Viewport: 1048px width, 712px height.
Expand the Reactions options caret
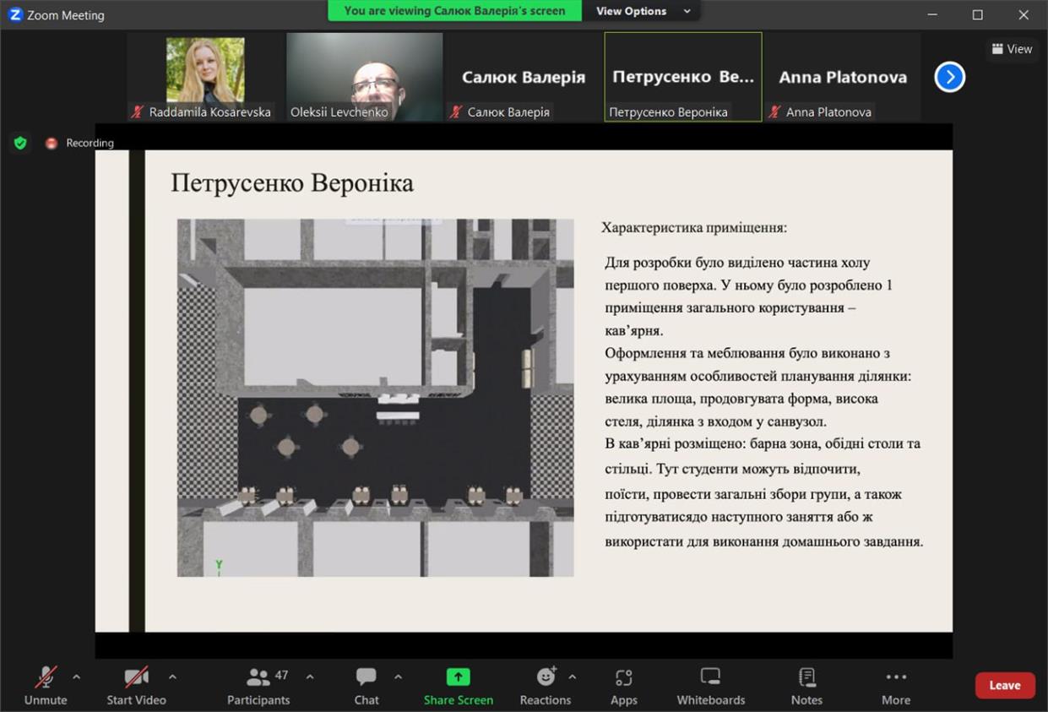click(x=573, y=677)
